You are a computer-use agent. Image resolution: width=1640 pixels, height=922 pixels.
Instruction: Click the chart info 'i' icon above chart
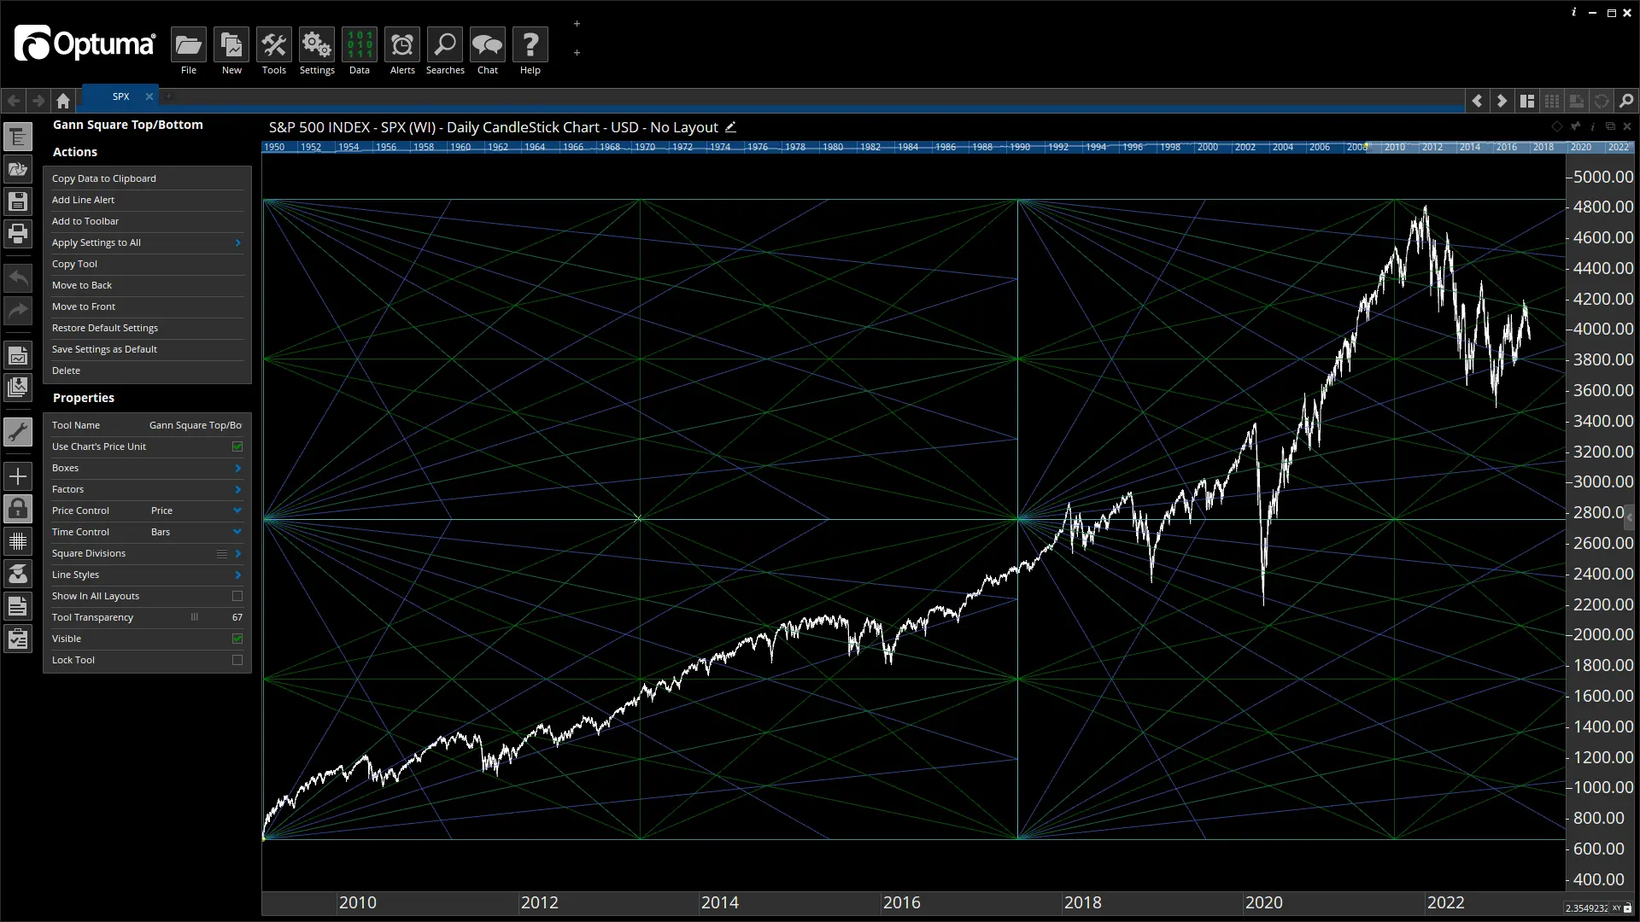coord(1593,126)
